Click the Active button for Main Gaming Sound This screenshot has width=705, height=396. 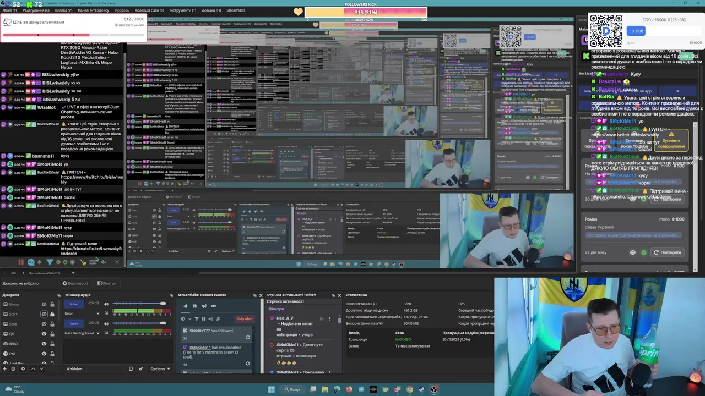[74, 324]
